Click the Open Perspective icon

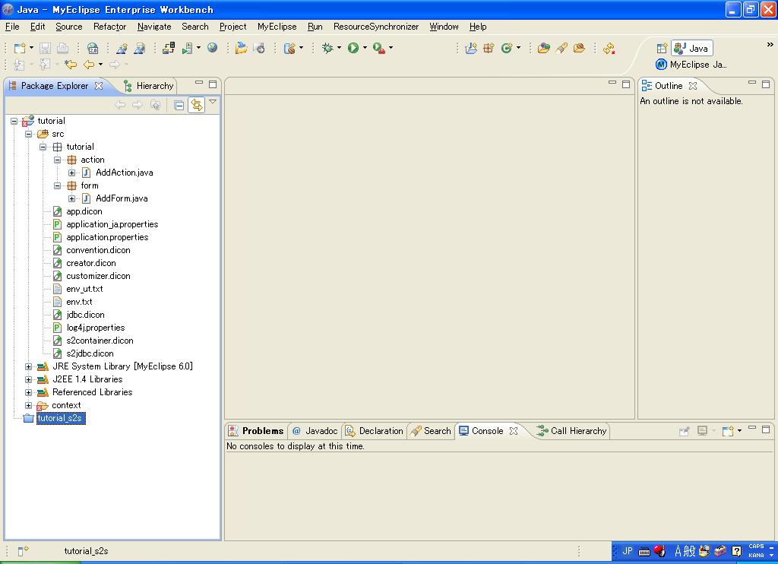coord(661,49)
